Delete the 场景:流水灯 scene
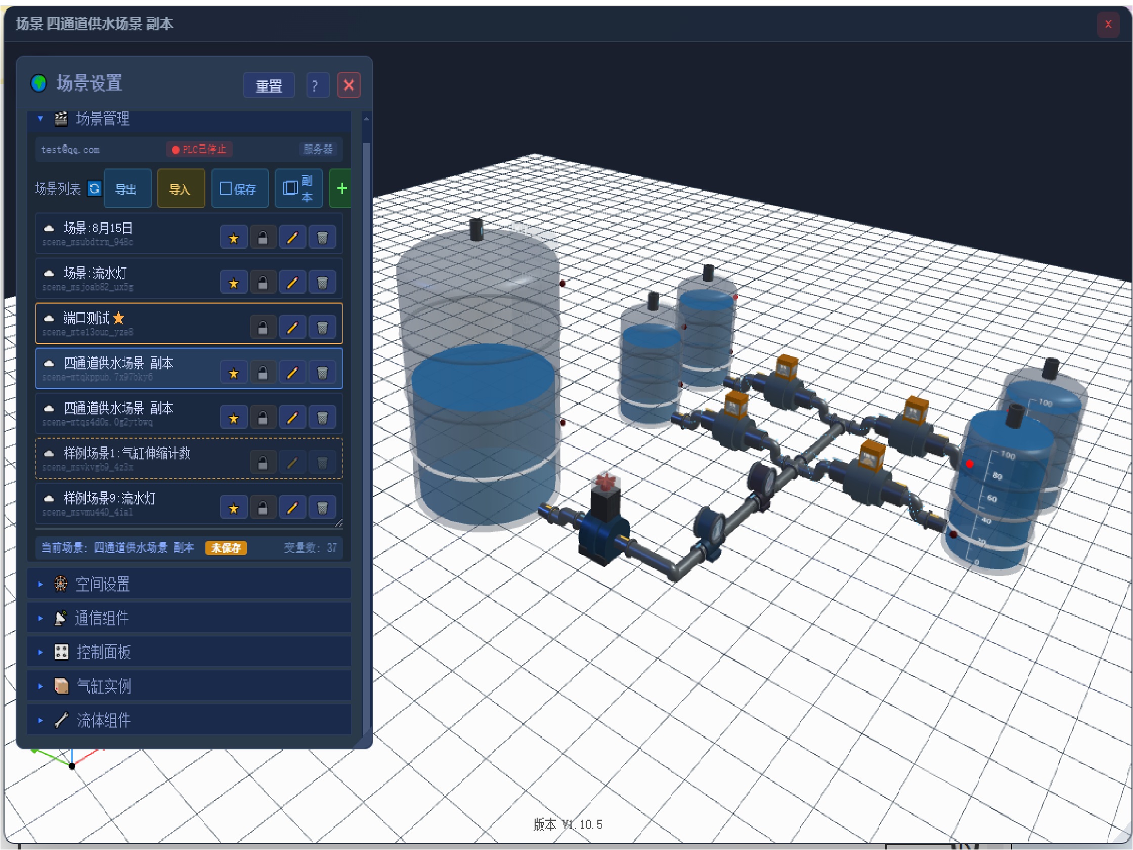 point(322,283)
